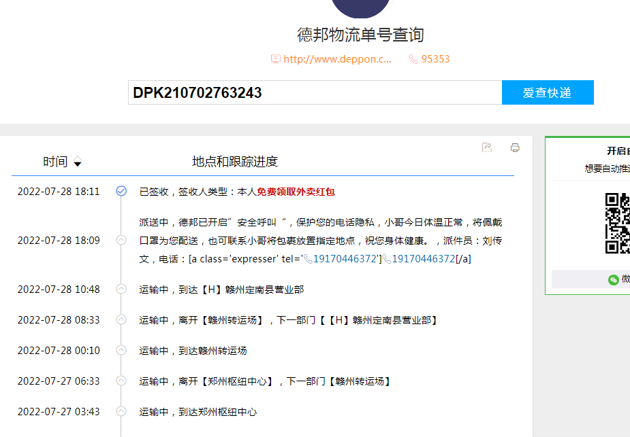
Task: Click the WeChat green icon
Action: point(614,279)
